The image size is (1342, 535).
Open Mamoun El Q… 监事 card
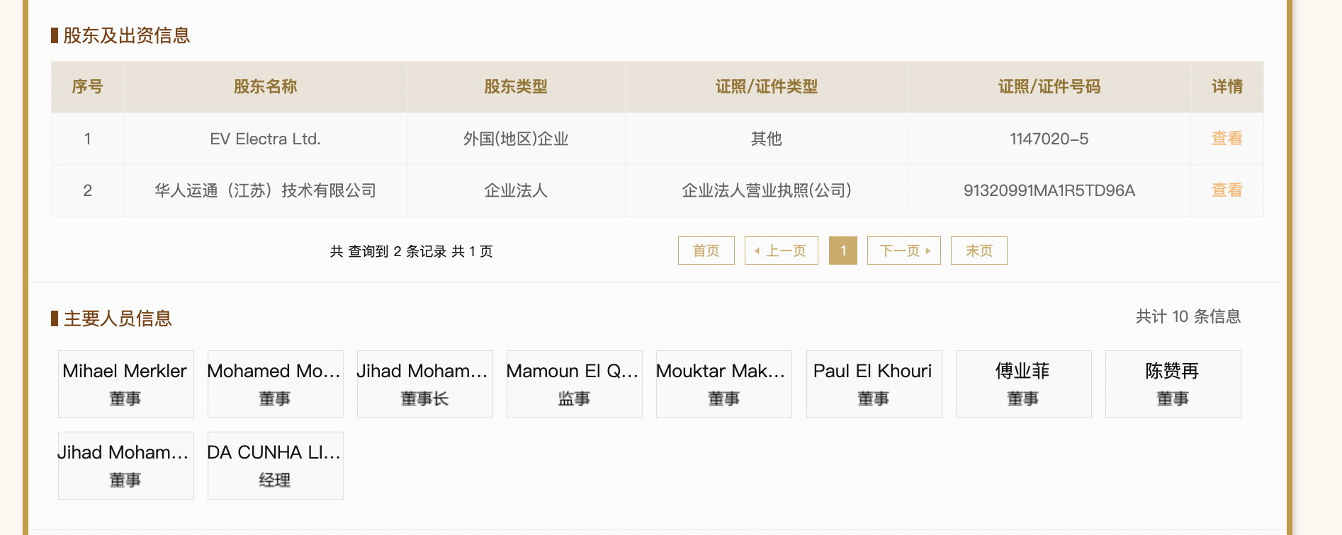tap(574, 384)
